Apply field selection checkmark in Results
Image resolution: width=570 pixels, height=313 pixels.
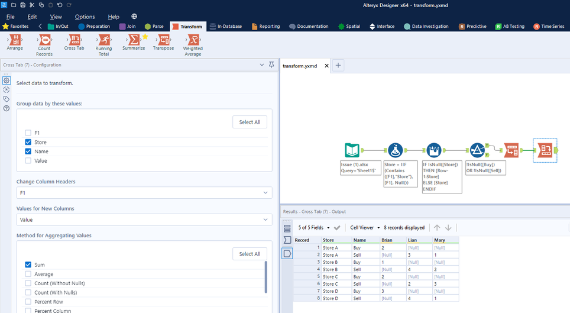pyautogui.click(x=337, y=228)
